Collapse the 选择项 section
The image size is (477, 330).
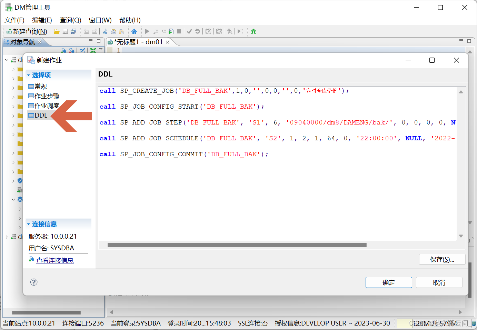[x=29, y=75]
